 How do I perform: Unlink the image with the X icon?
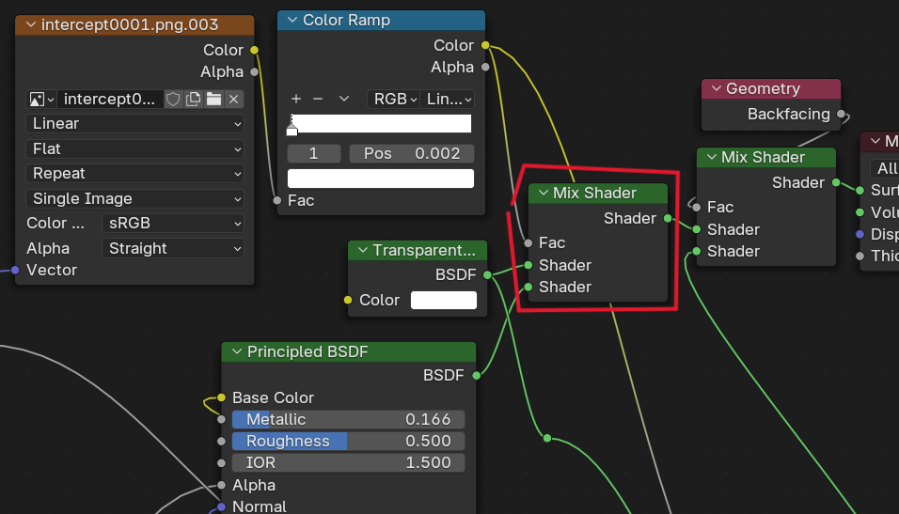click(234, 99)
